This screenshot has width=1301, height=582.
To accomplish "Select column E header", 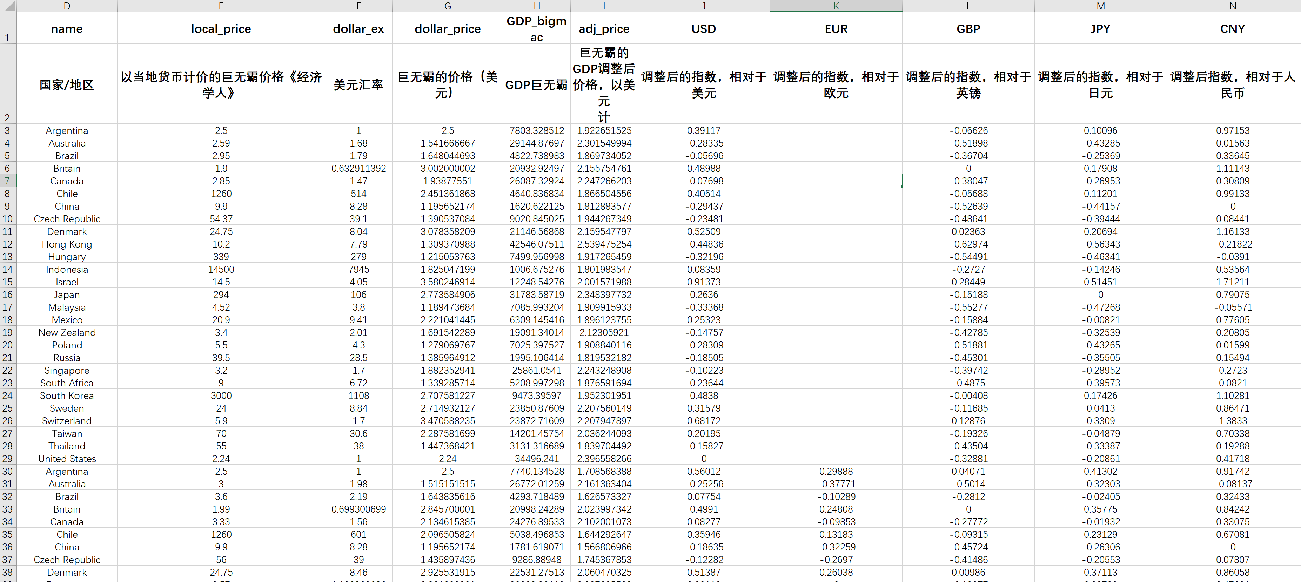I will (221, 6).
